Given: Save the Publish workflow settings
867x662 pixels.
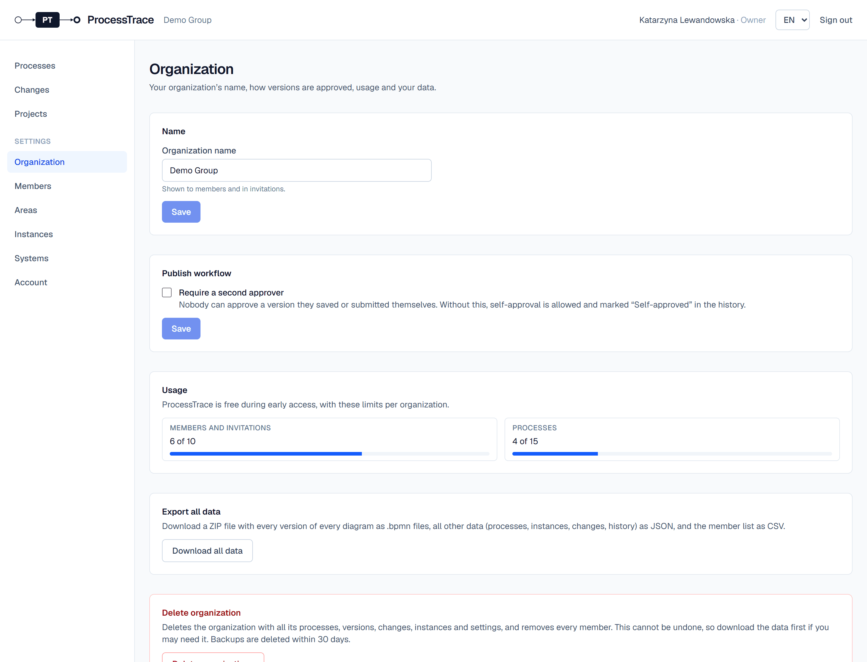Looking at the screenshot, I should 181,329.
